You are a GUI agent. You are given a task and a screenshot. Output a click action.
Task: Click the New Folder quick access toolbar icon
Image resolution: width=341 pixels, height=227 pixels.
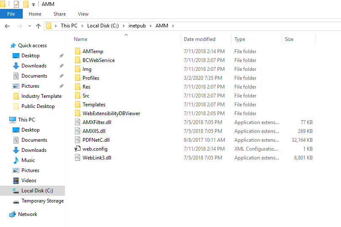(x=26, y=4)
